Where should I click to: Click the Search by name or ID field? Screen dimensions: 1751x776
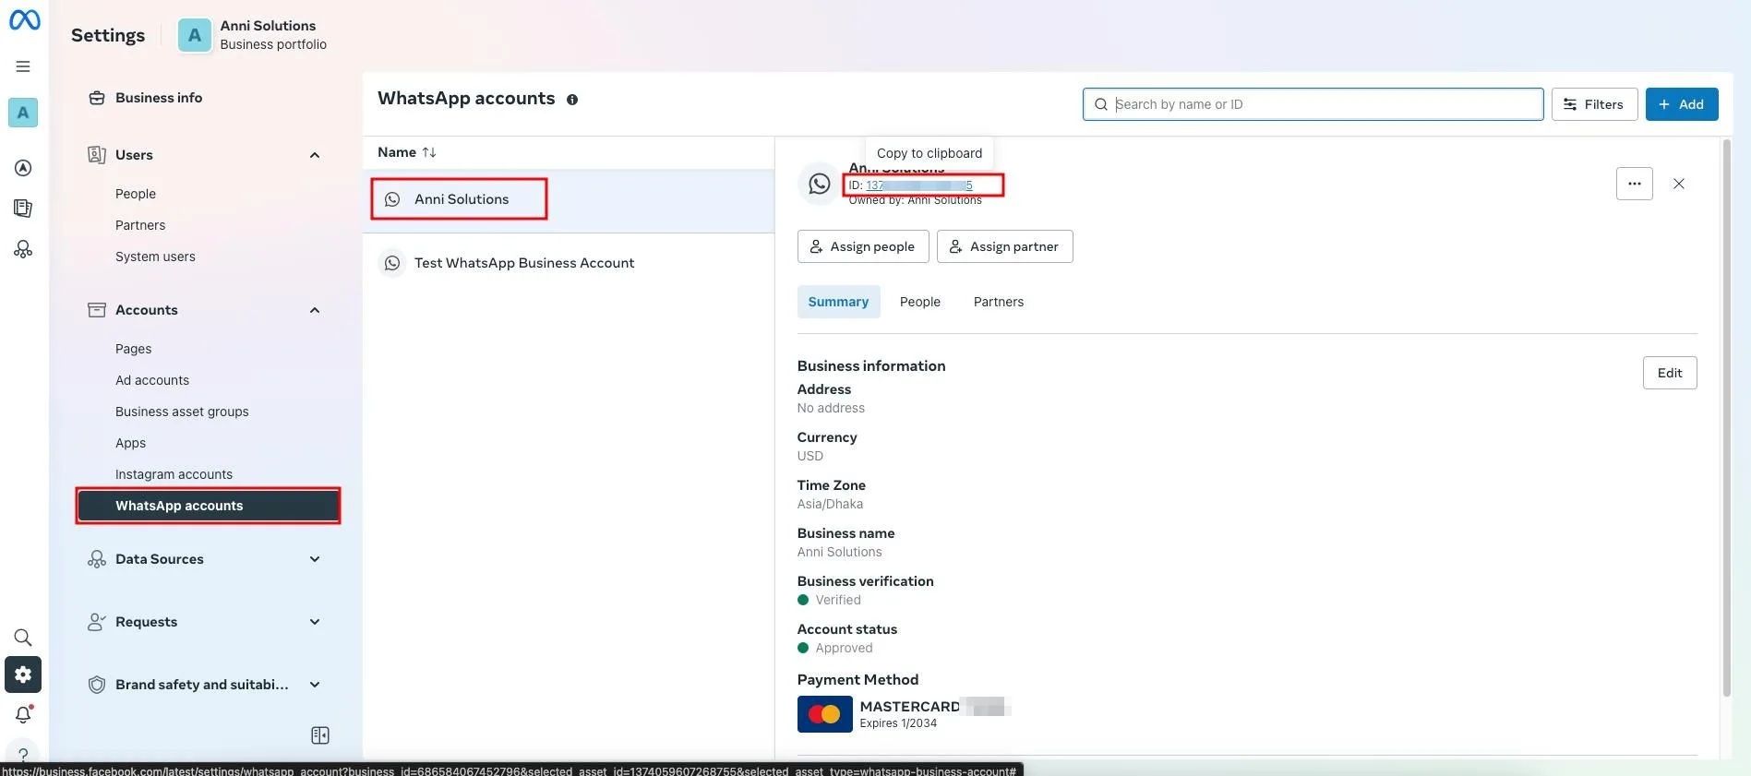tap(1313, 104)
